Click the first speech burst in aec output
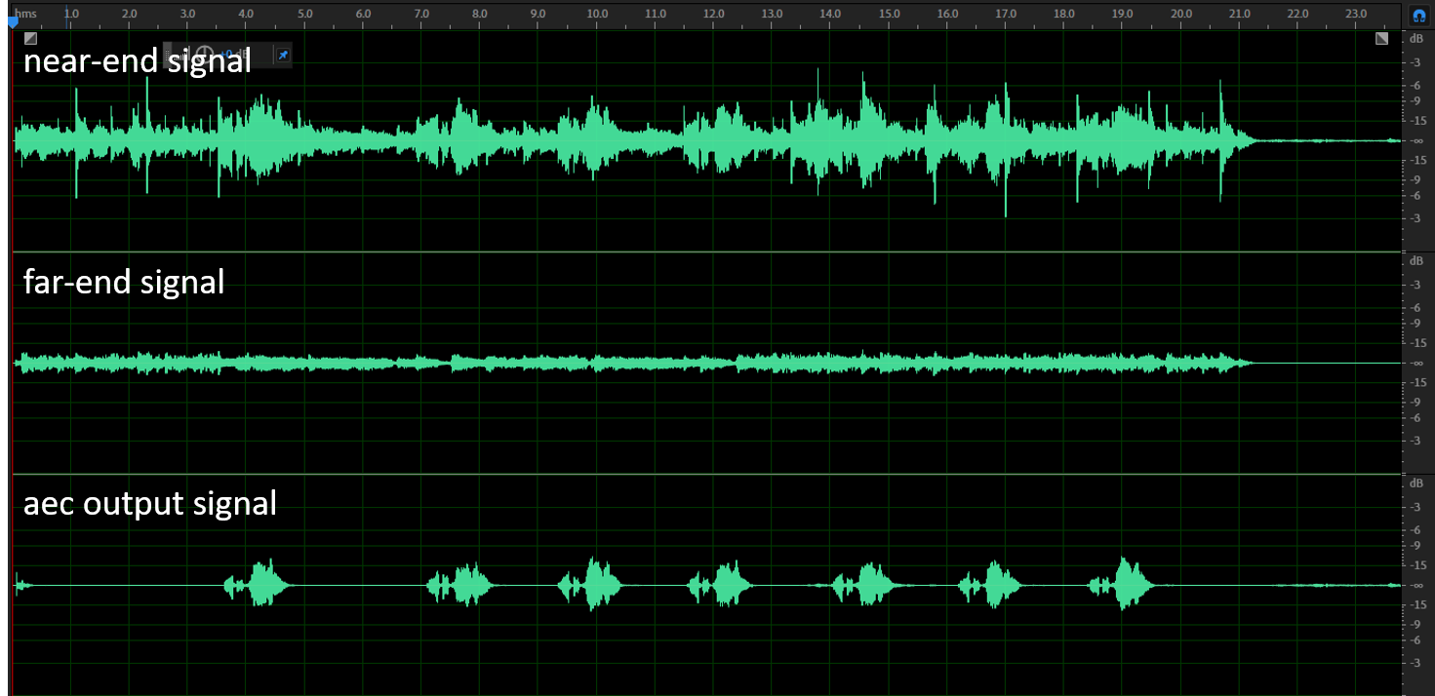The height and width of the screenshot is (696, 1435). click(260, 584)
